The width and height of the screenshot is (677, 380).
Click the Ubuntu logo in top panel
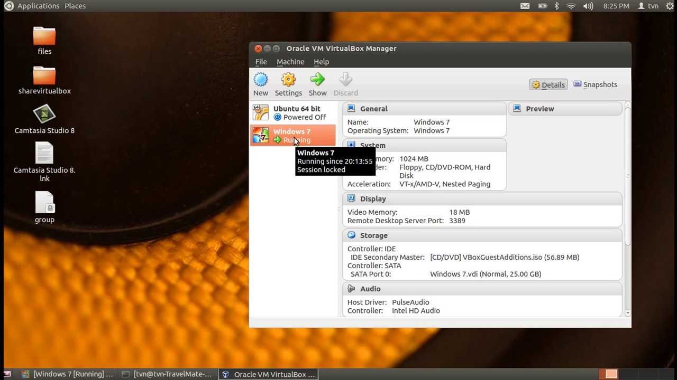point(8,6)
